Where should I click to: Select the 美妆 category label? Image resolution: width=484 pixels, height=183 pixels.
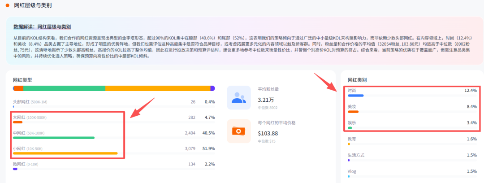coord(352,106)
